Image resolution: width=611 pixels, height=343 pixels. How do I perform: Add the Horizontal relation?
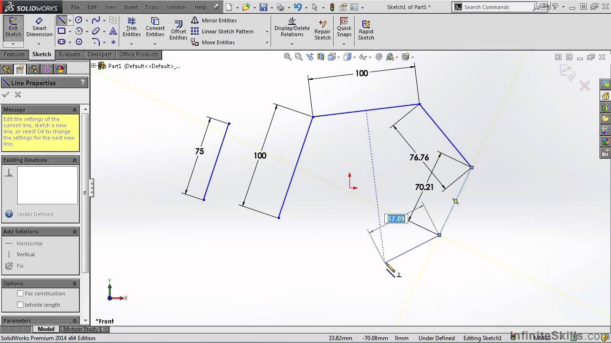24,243
